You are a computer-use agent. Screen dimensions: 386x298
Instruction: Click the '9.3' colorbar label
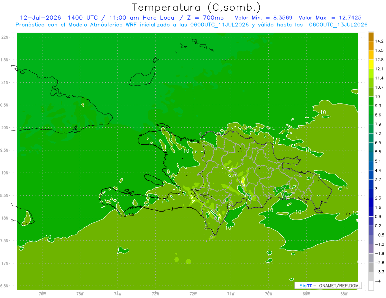(x=379, y=106)
